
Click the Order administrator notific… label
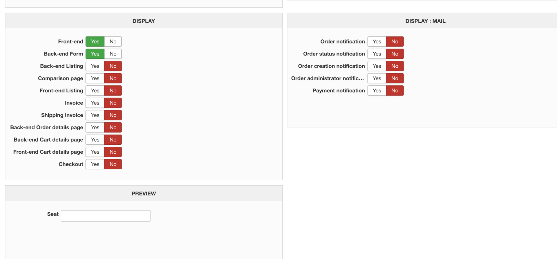pyautogui.click(x=328, y=78)
